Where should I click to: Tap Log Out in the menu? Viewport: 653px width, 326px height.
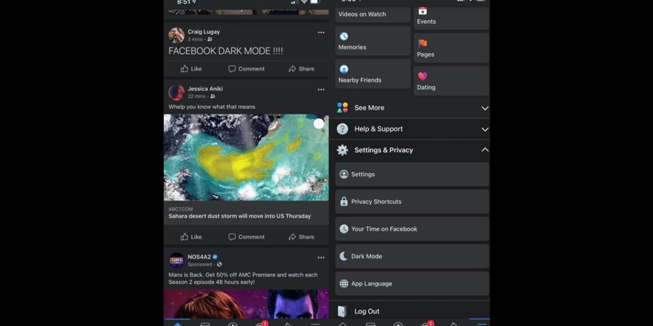(367, 311)
